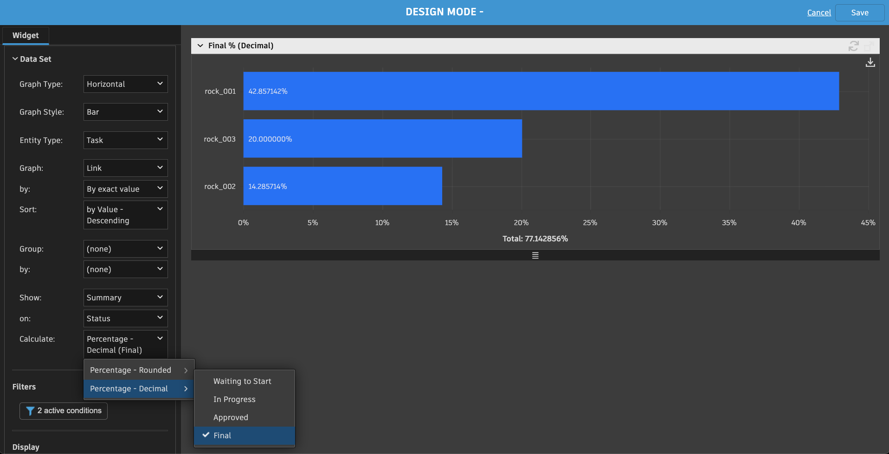This screenshot has height=454, width=889.
Task: Click the filter funnel icon on active conditions
Action: pos(31,410)
